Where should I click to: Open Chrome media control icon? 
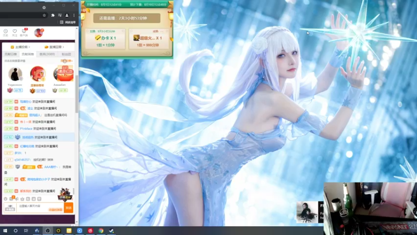[x=60, y=16]
